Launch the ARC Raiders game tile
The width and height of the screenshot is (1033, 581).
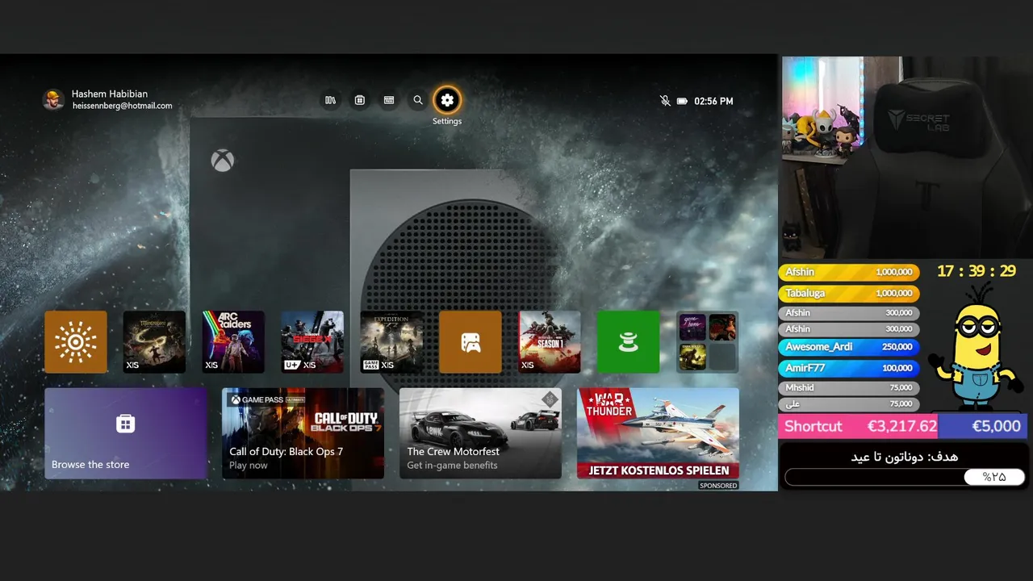[233, 342]
